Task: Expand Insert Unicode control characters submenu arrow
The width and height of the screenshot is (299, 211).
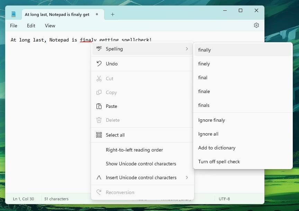Action: pyautogui.click(x=187, y=177)
